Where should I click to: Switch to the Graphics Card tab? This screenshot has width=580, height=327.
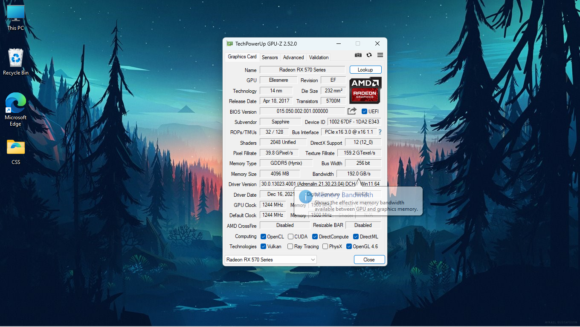point(242,57)
